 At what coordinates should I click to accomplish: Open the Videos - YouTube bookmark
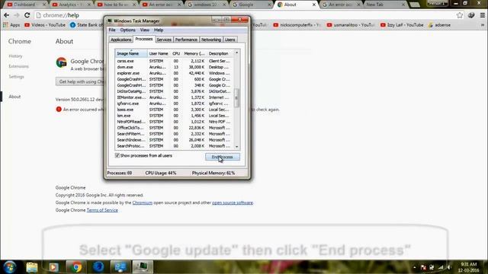(45, 25)
